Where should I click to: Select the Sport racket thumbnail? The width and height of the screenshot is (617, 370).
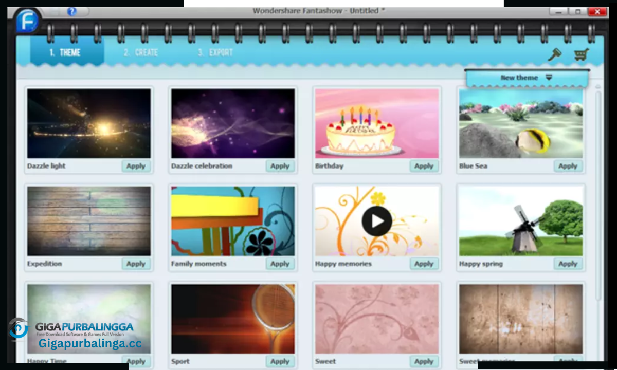[x=233, y=319]
